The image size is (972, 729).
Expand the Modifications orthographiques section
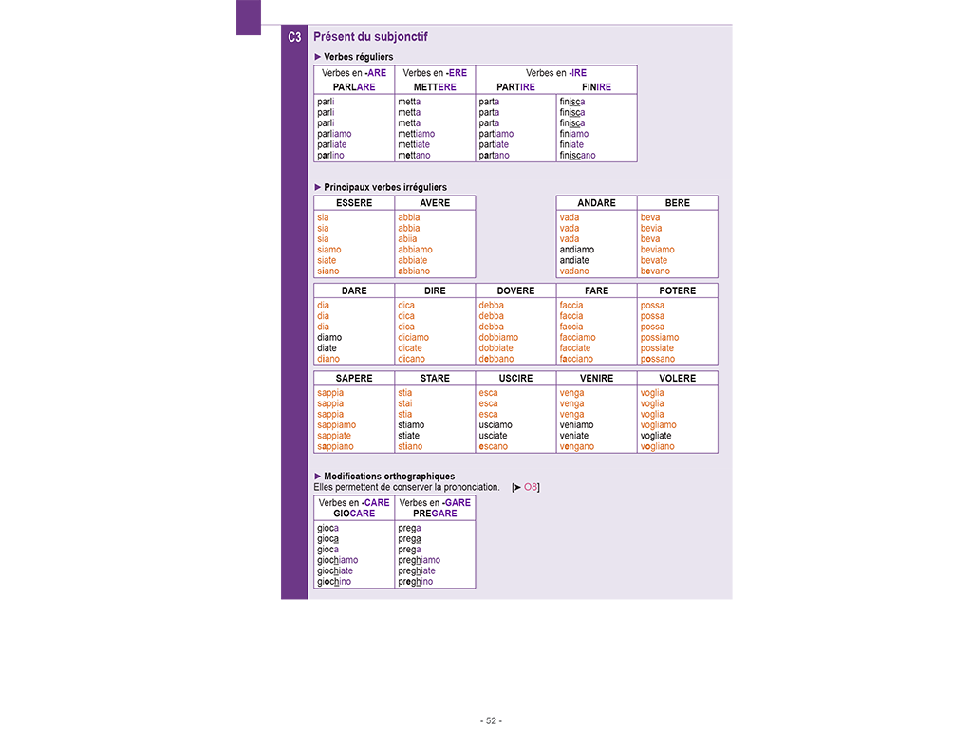(x=389, y=476)
